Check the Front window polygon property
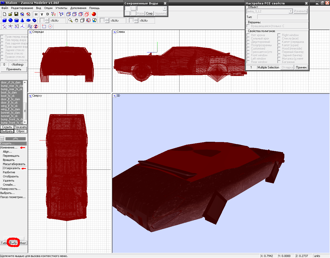 click(x=248, y=55)
